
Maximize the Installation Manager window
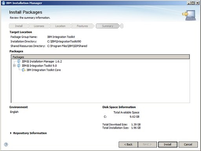point(193,3)
